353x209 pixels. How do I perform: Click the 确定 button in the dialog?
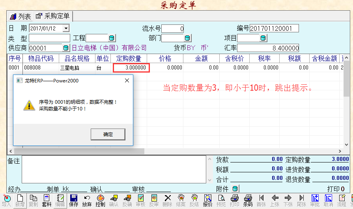(108, 134)
